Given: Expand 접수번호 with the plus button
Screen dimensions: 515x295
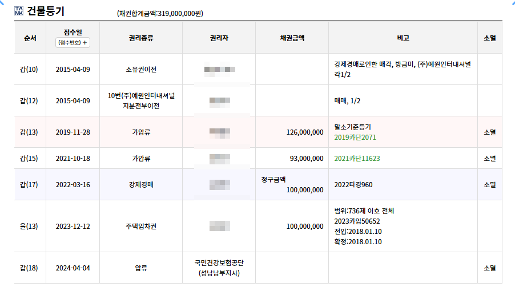Looking at the screenshot, I should point(73,42).
